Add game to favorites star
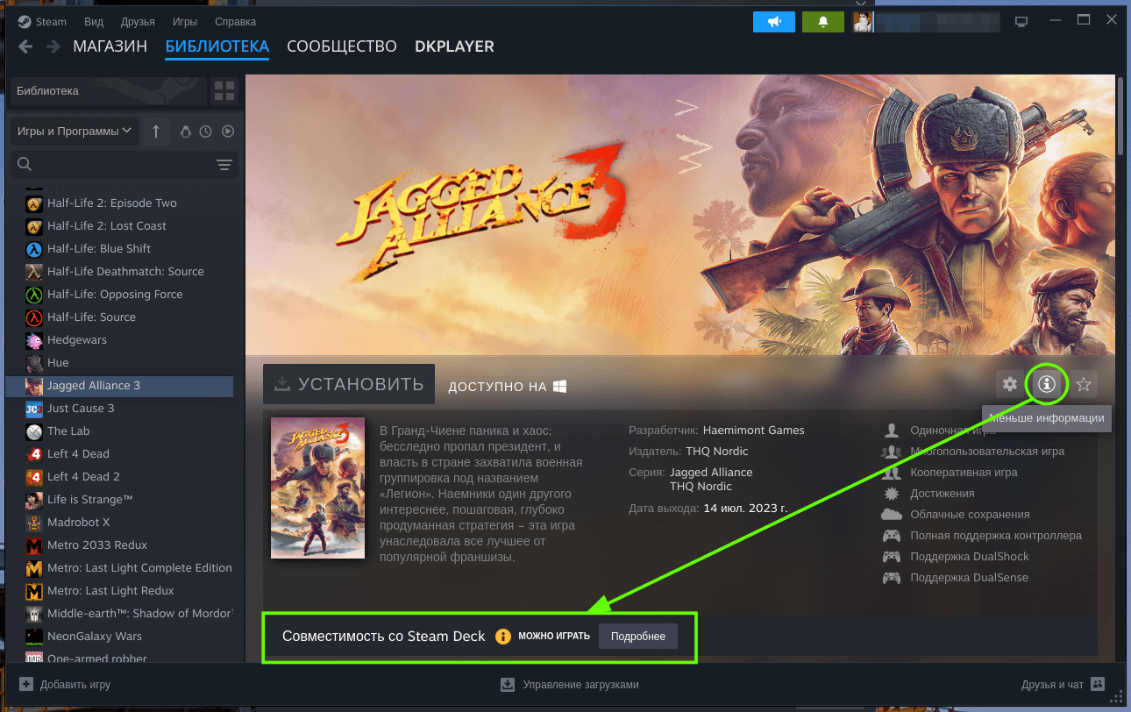Screen dimensions: 1131x712 tap(1084, 383)
